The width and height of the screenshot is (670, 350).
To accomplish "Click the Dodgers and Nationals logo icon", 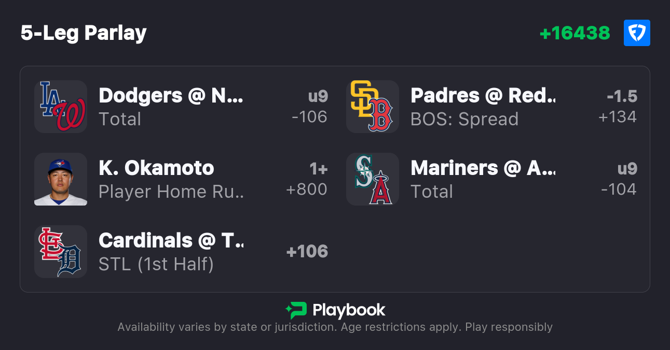I will pyautogui.click(x=61, y=107).
